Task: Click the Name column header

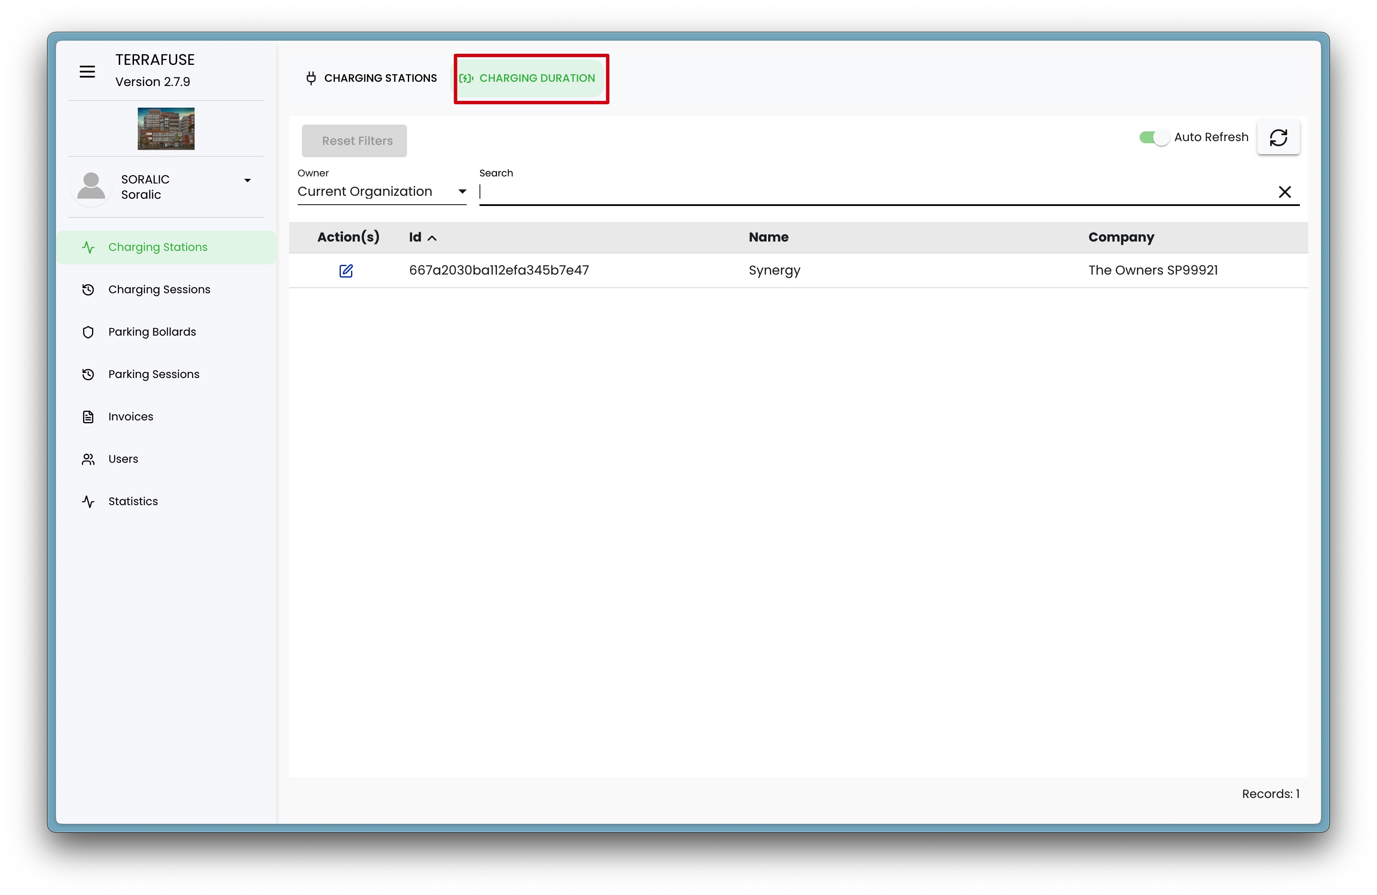Action: pos(768,237)
